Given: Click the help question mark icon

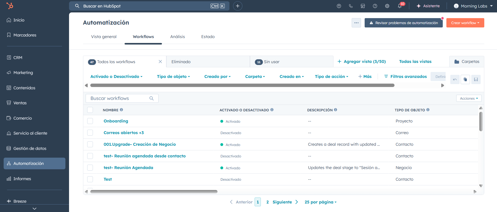Looking at the screenshot, I should coord(375,6).
